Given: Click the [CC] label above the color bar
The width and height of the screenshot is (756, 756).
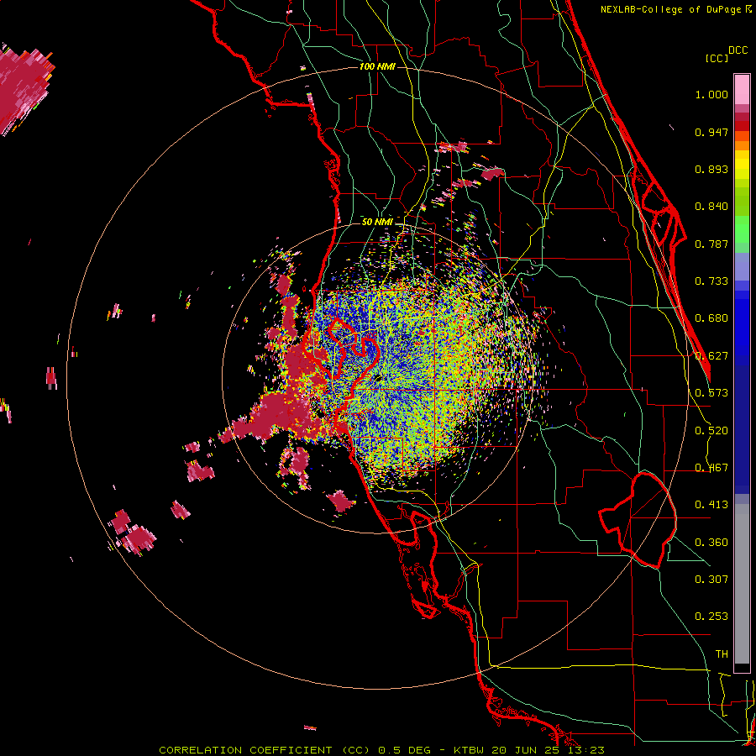Looking at the screenshot, I should tap(717, 58).
